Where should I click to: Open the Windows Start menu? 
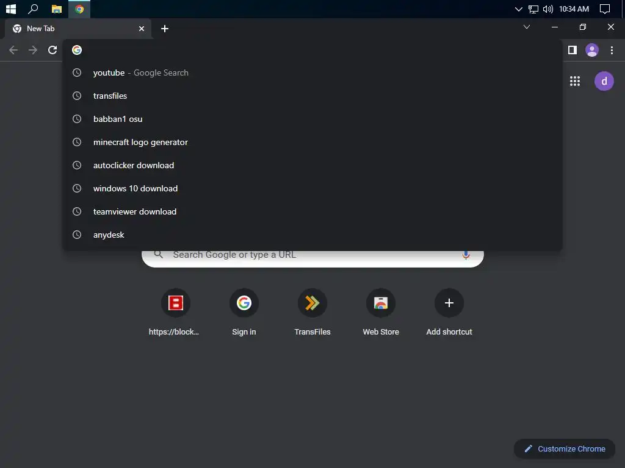click(11, 9)
